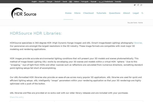Switch language to Arabic

point(101,2)
